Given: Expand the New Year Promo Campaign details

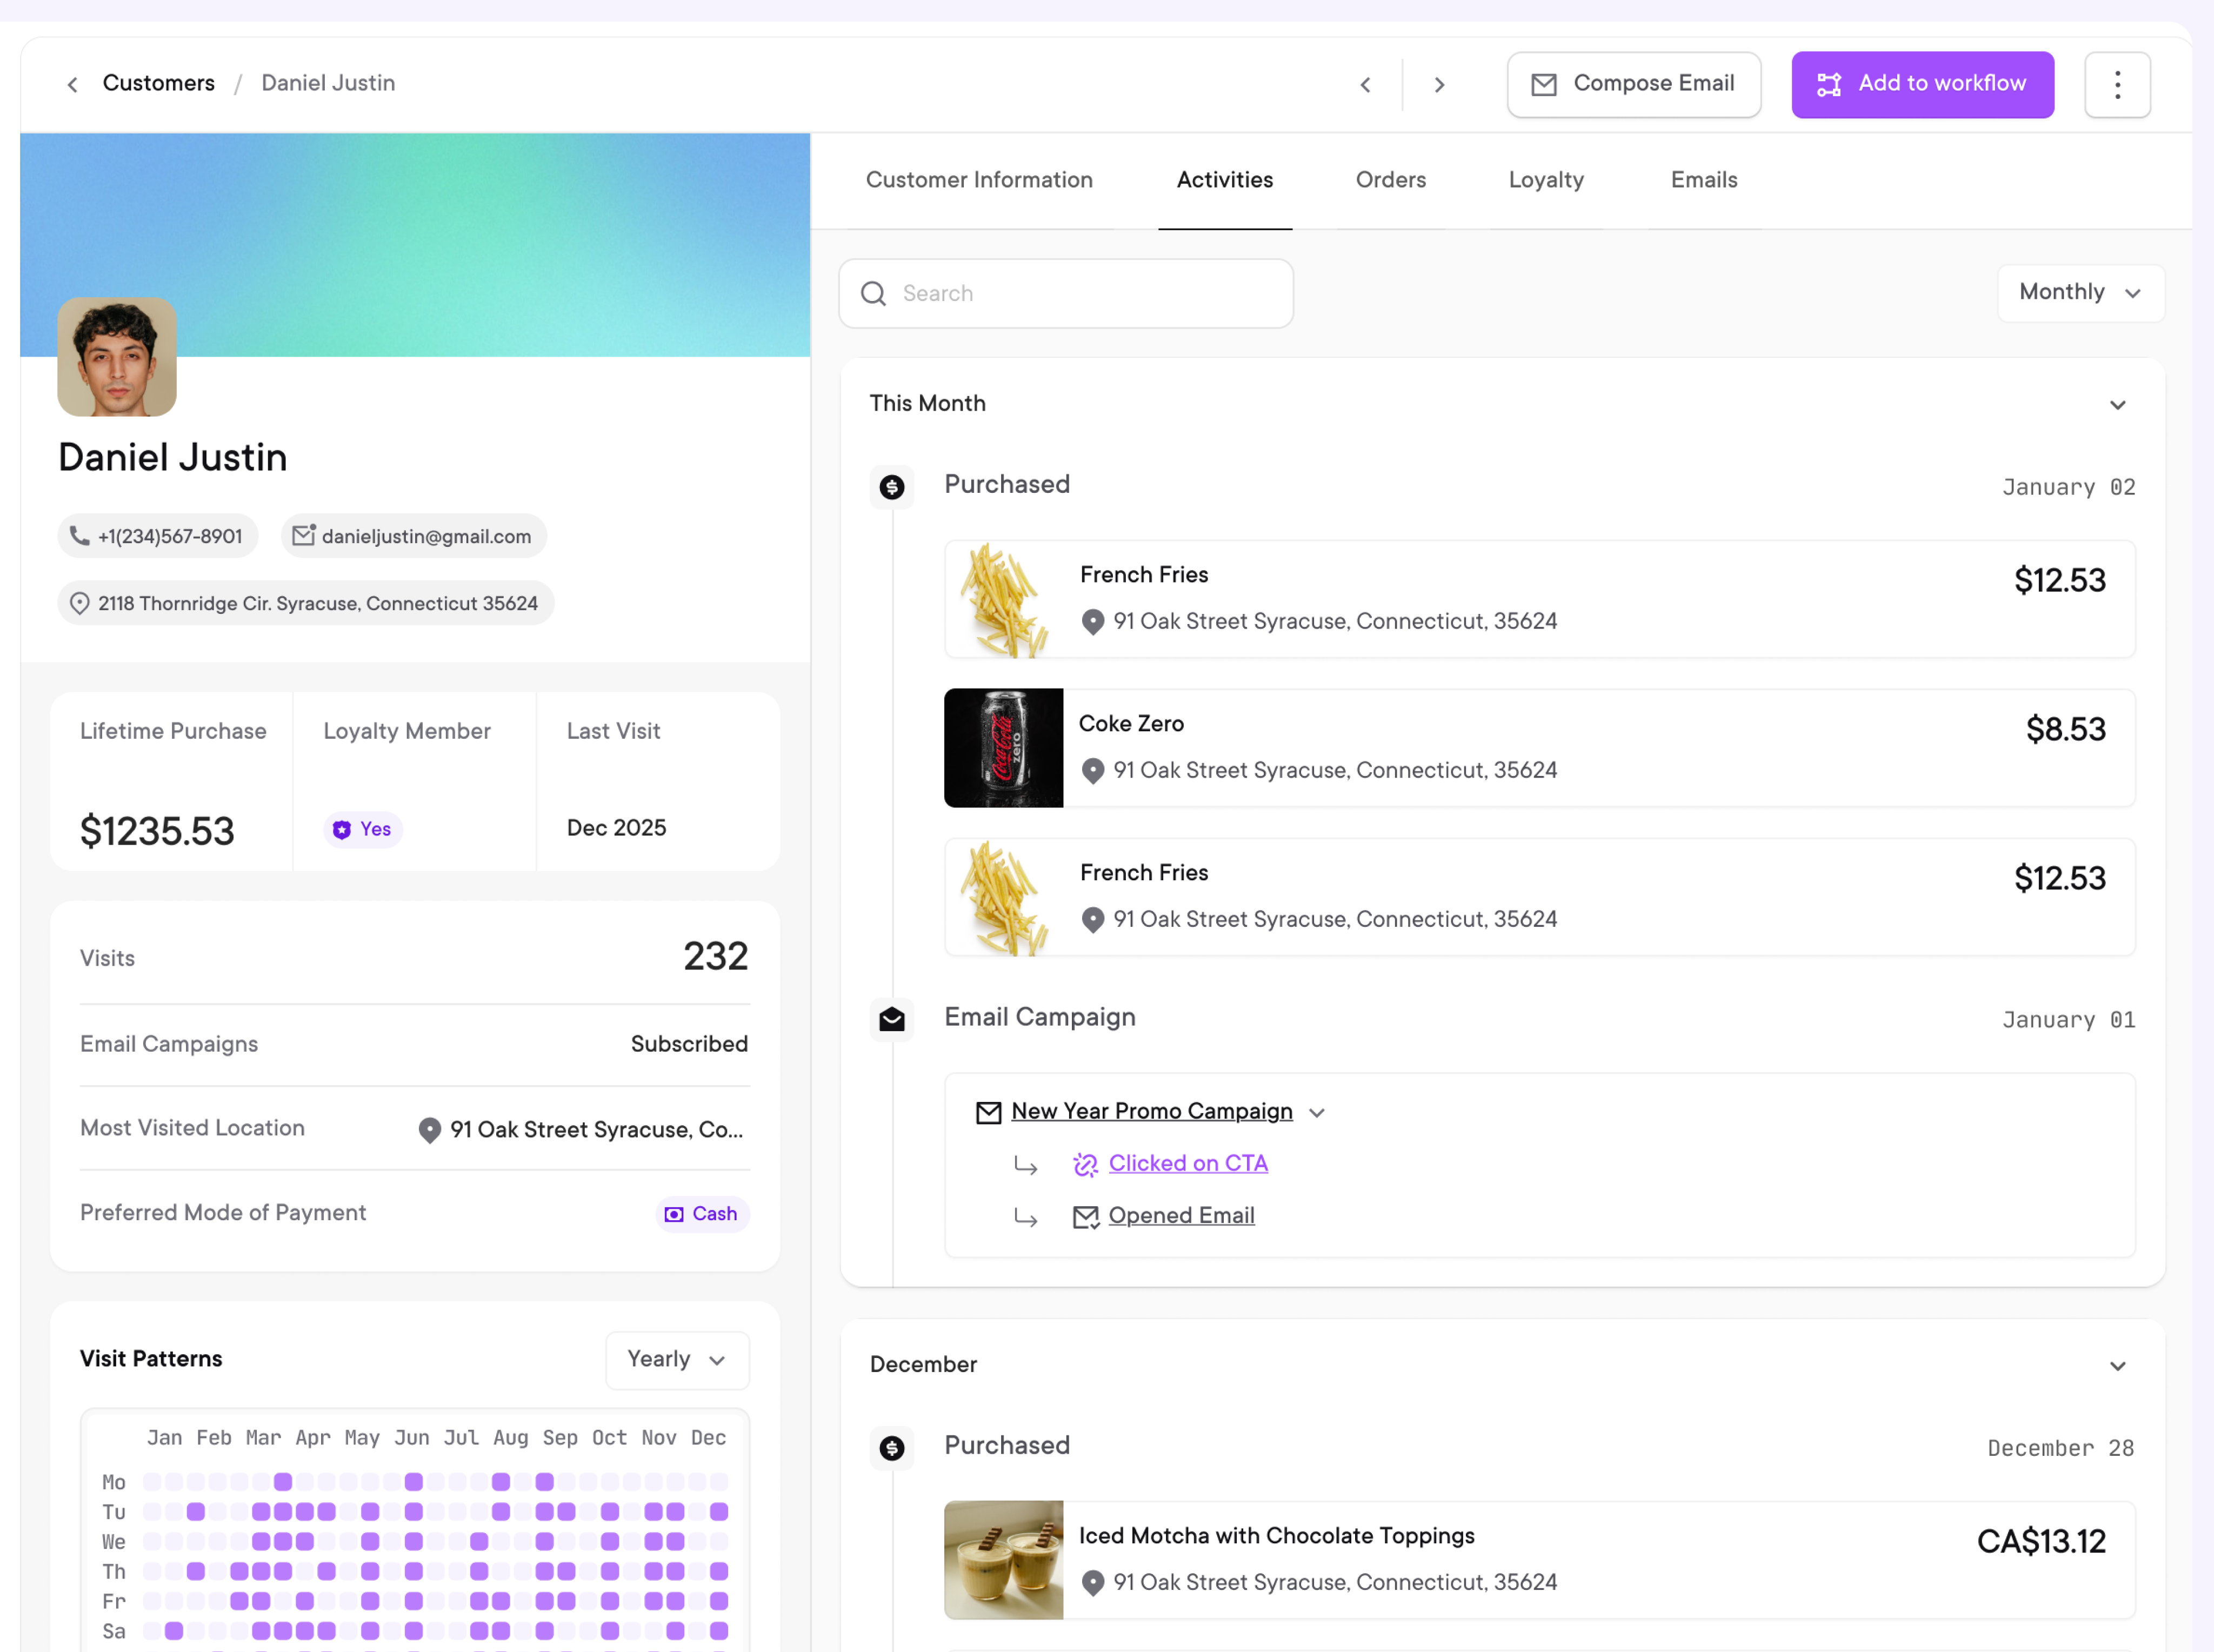Looking at the screenshot, I should (x=1317, y=1112).
